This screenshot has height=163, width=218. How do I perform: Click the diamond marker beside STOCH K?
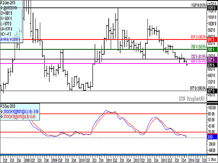[2, 111]
